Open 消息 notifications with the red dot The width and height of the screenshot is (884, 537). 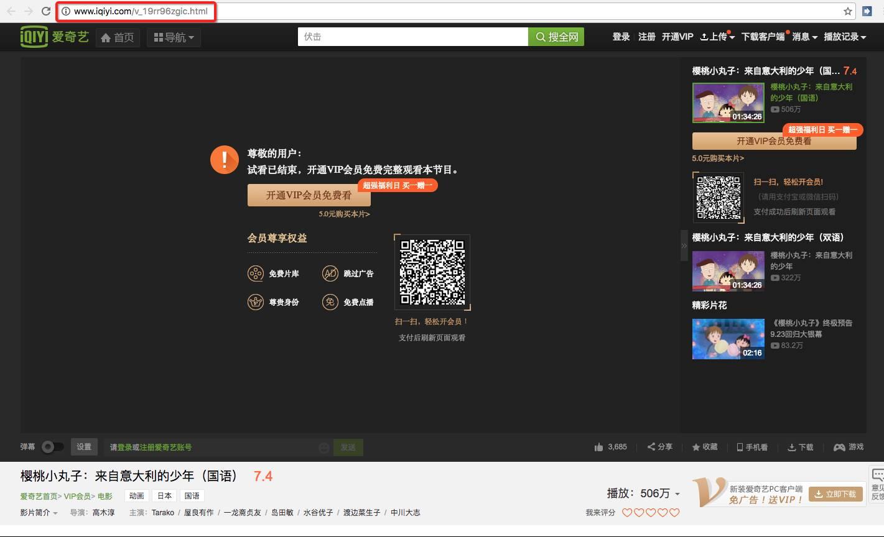pos(801,36)
